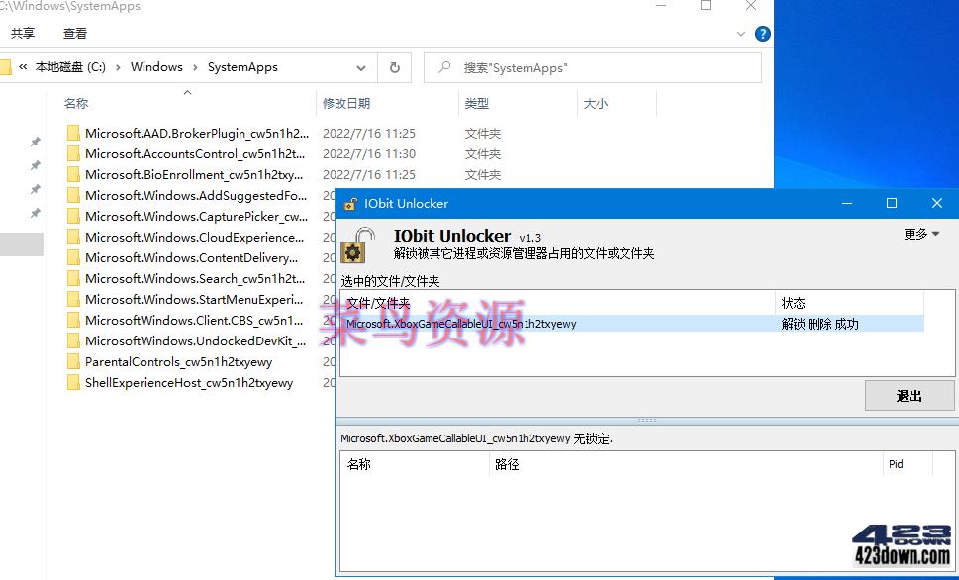Maximize the IObit Unlocker window
Image resolution: width=959 pixels, height=580 pixels.
point(892,203)
